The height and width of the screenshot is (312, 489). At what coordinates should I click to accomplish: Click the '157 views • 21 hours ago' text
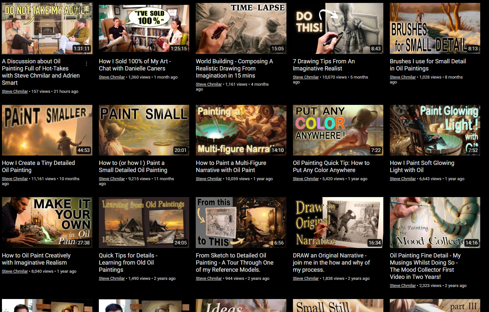tap(55, 92)
